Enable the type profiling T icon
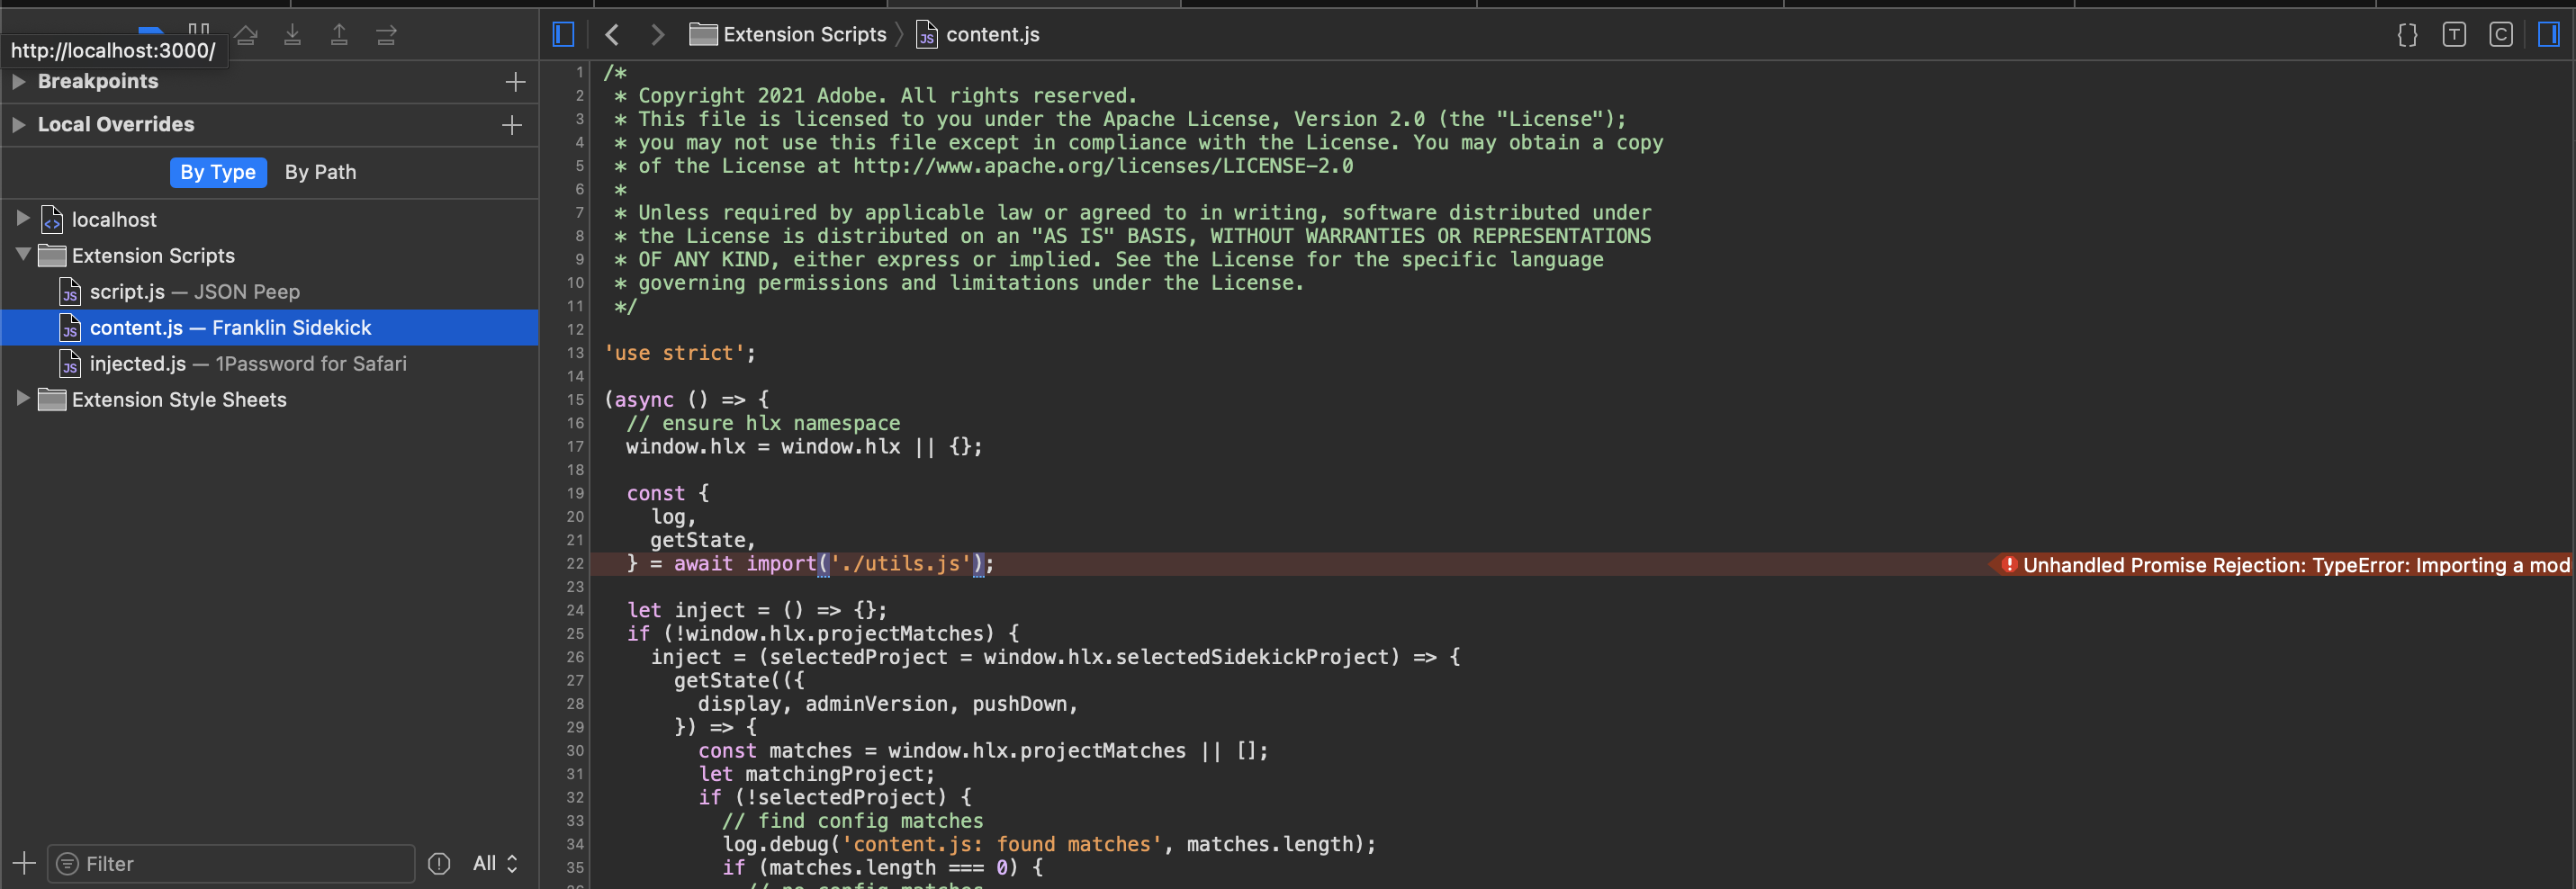 point(2454,34)
